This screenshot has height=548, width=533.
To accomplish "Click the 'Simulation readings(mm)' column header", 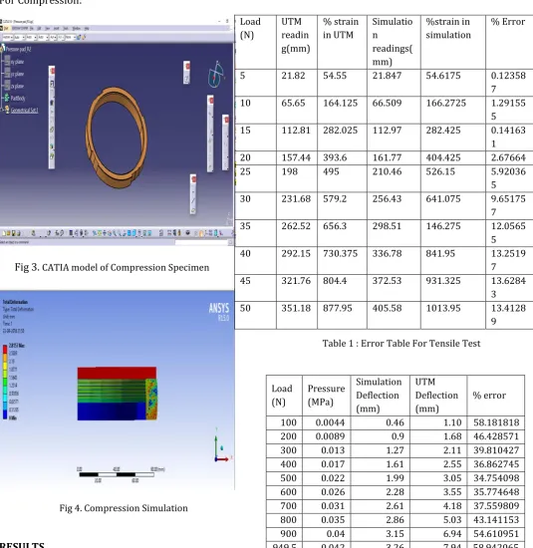I will coord(393,42).
